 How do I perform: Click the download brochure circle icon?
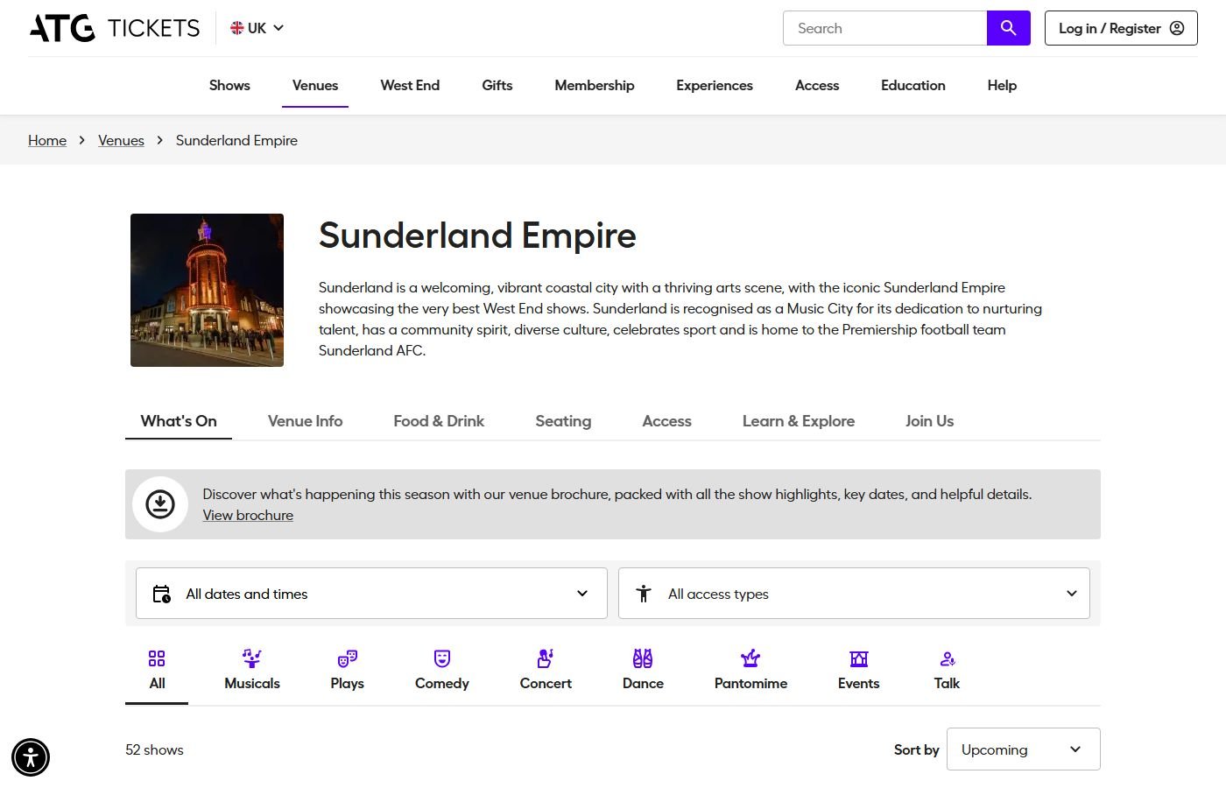coord(160,504)
